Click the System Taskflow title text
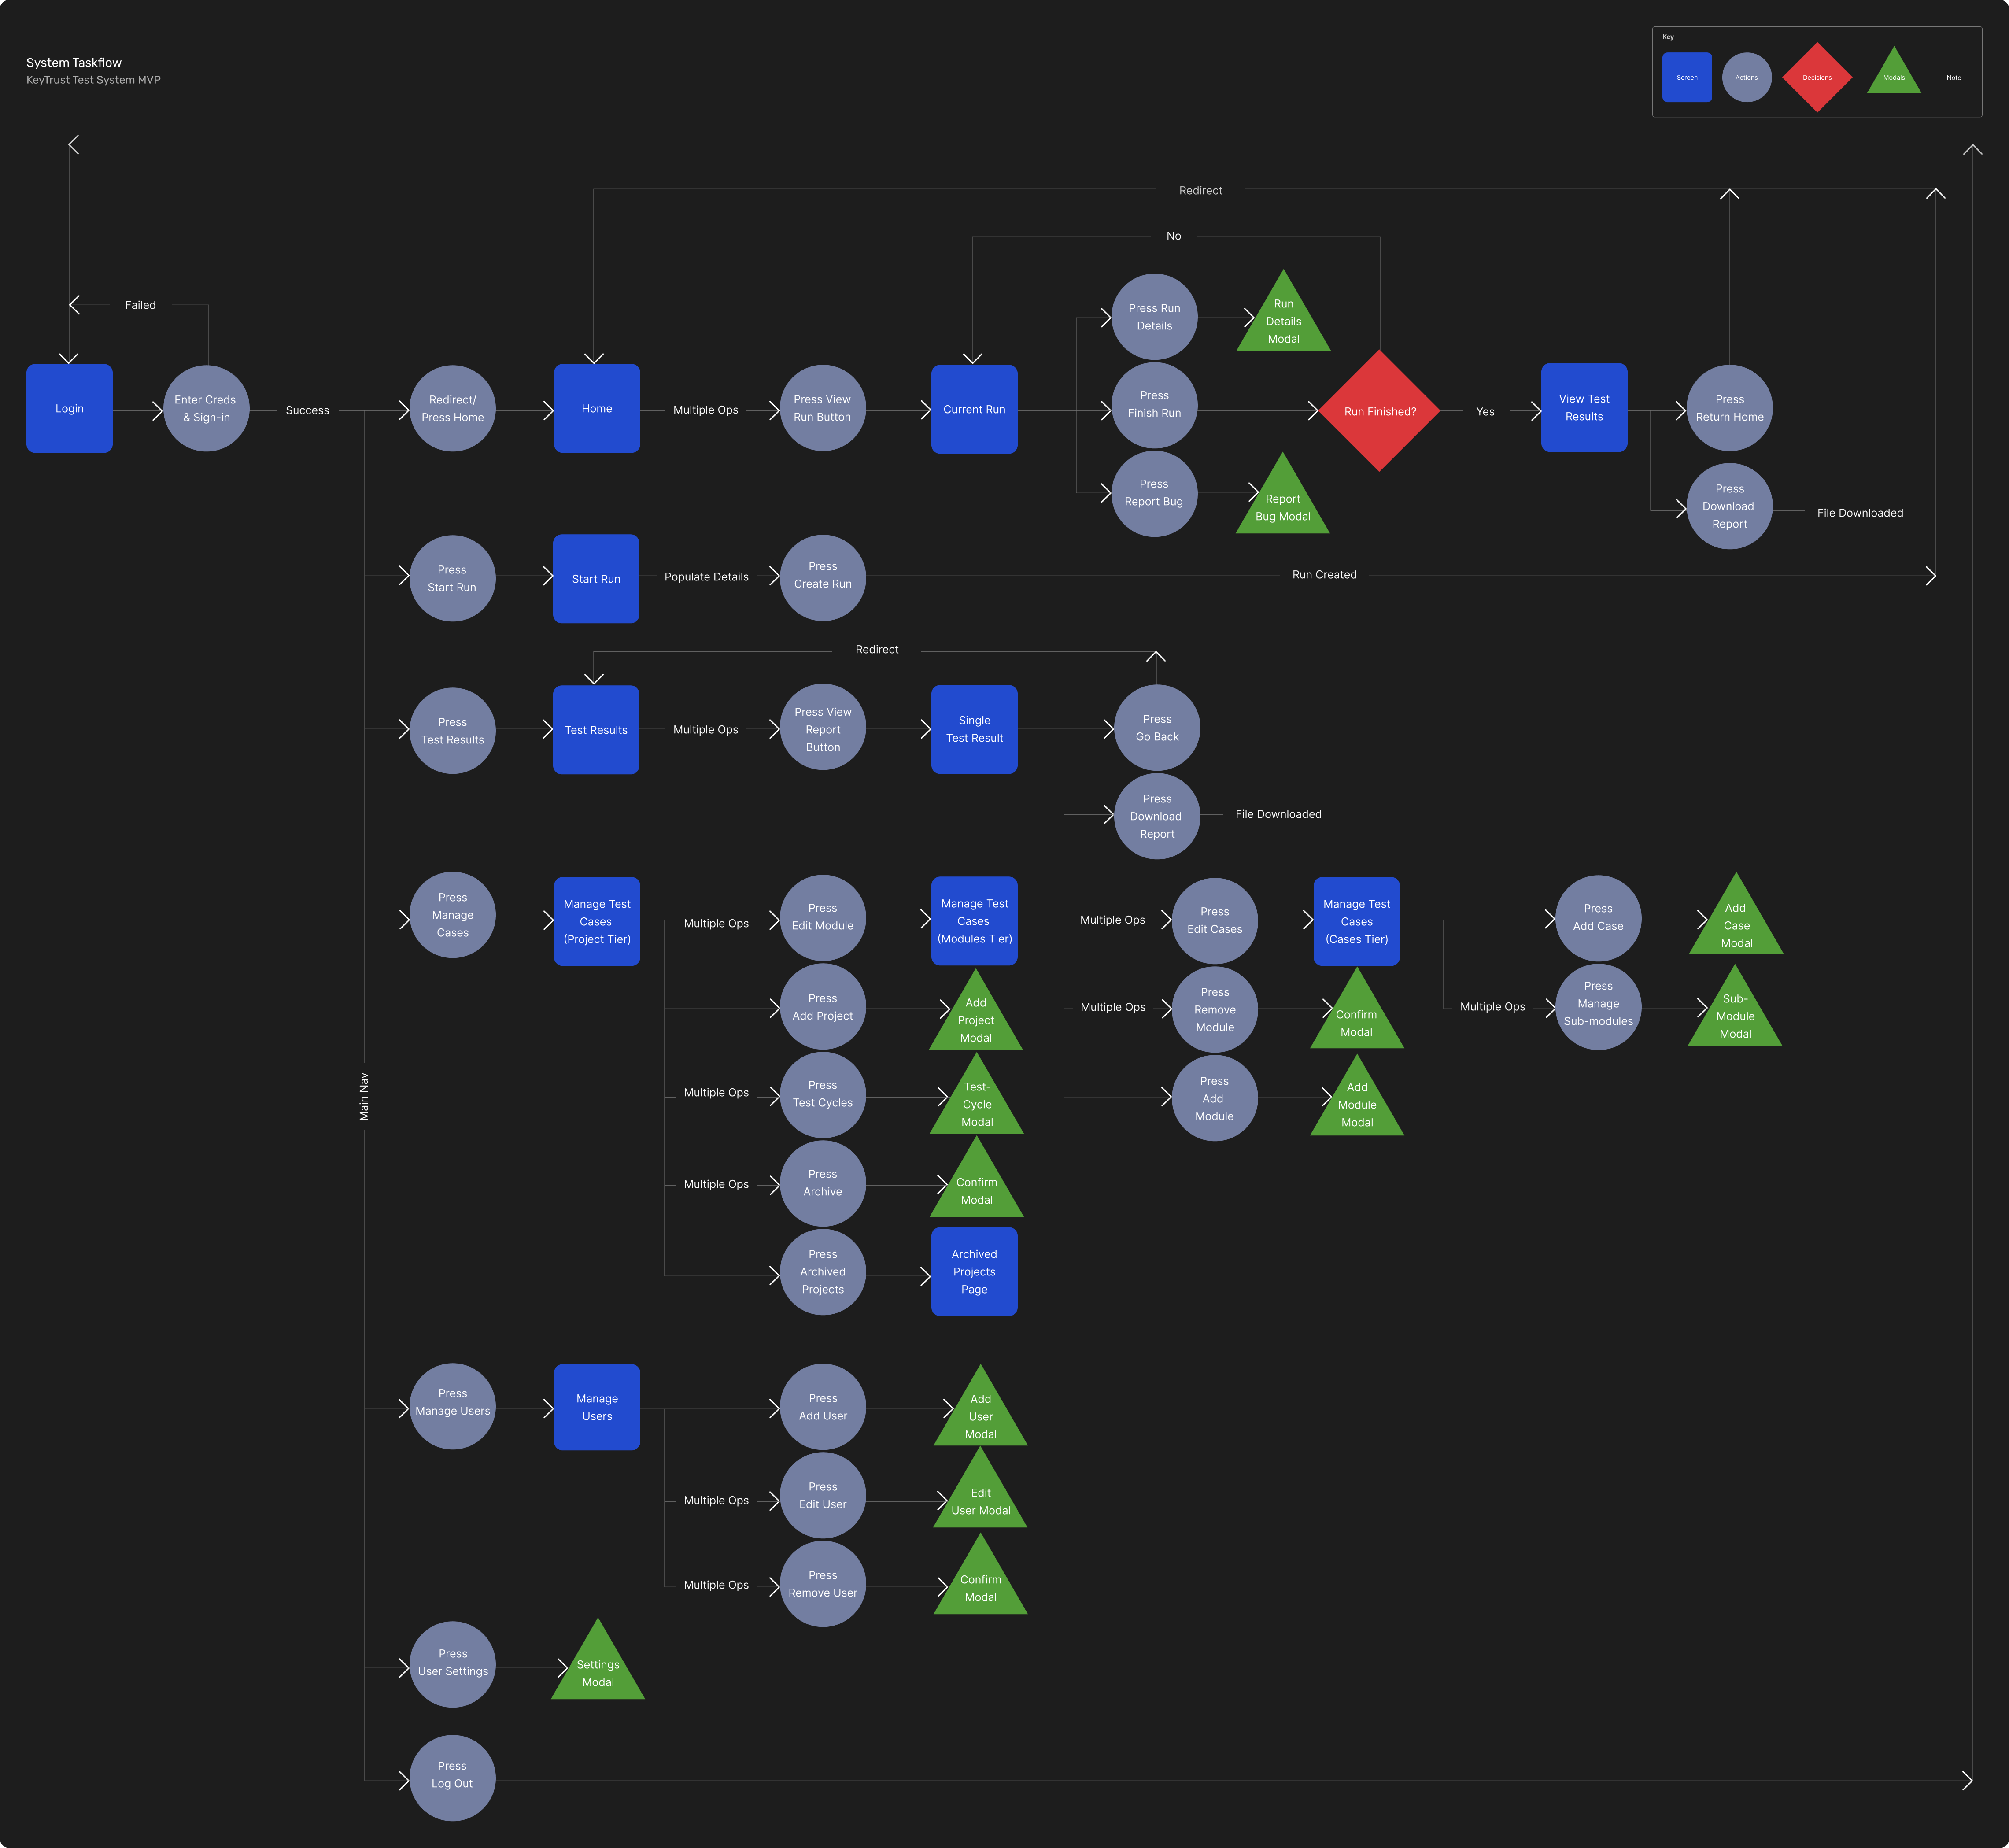The image size is (2009, 1848). click(x=74, y=62)
